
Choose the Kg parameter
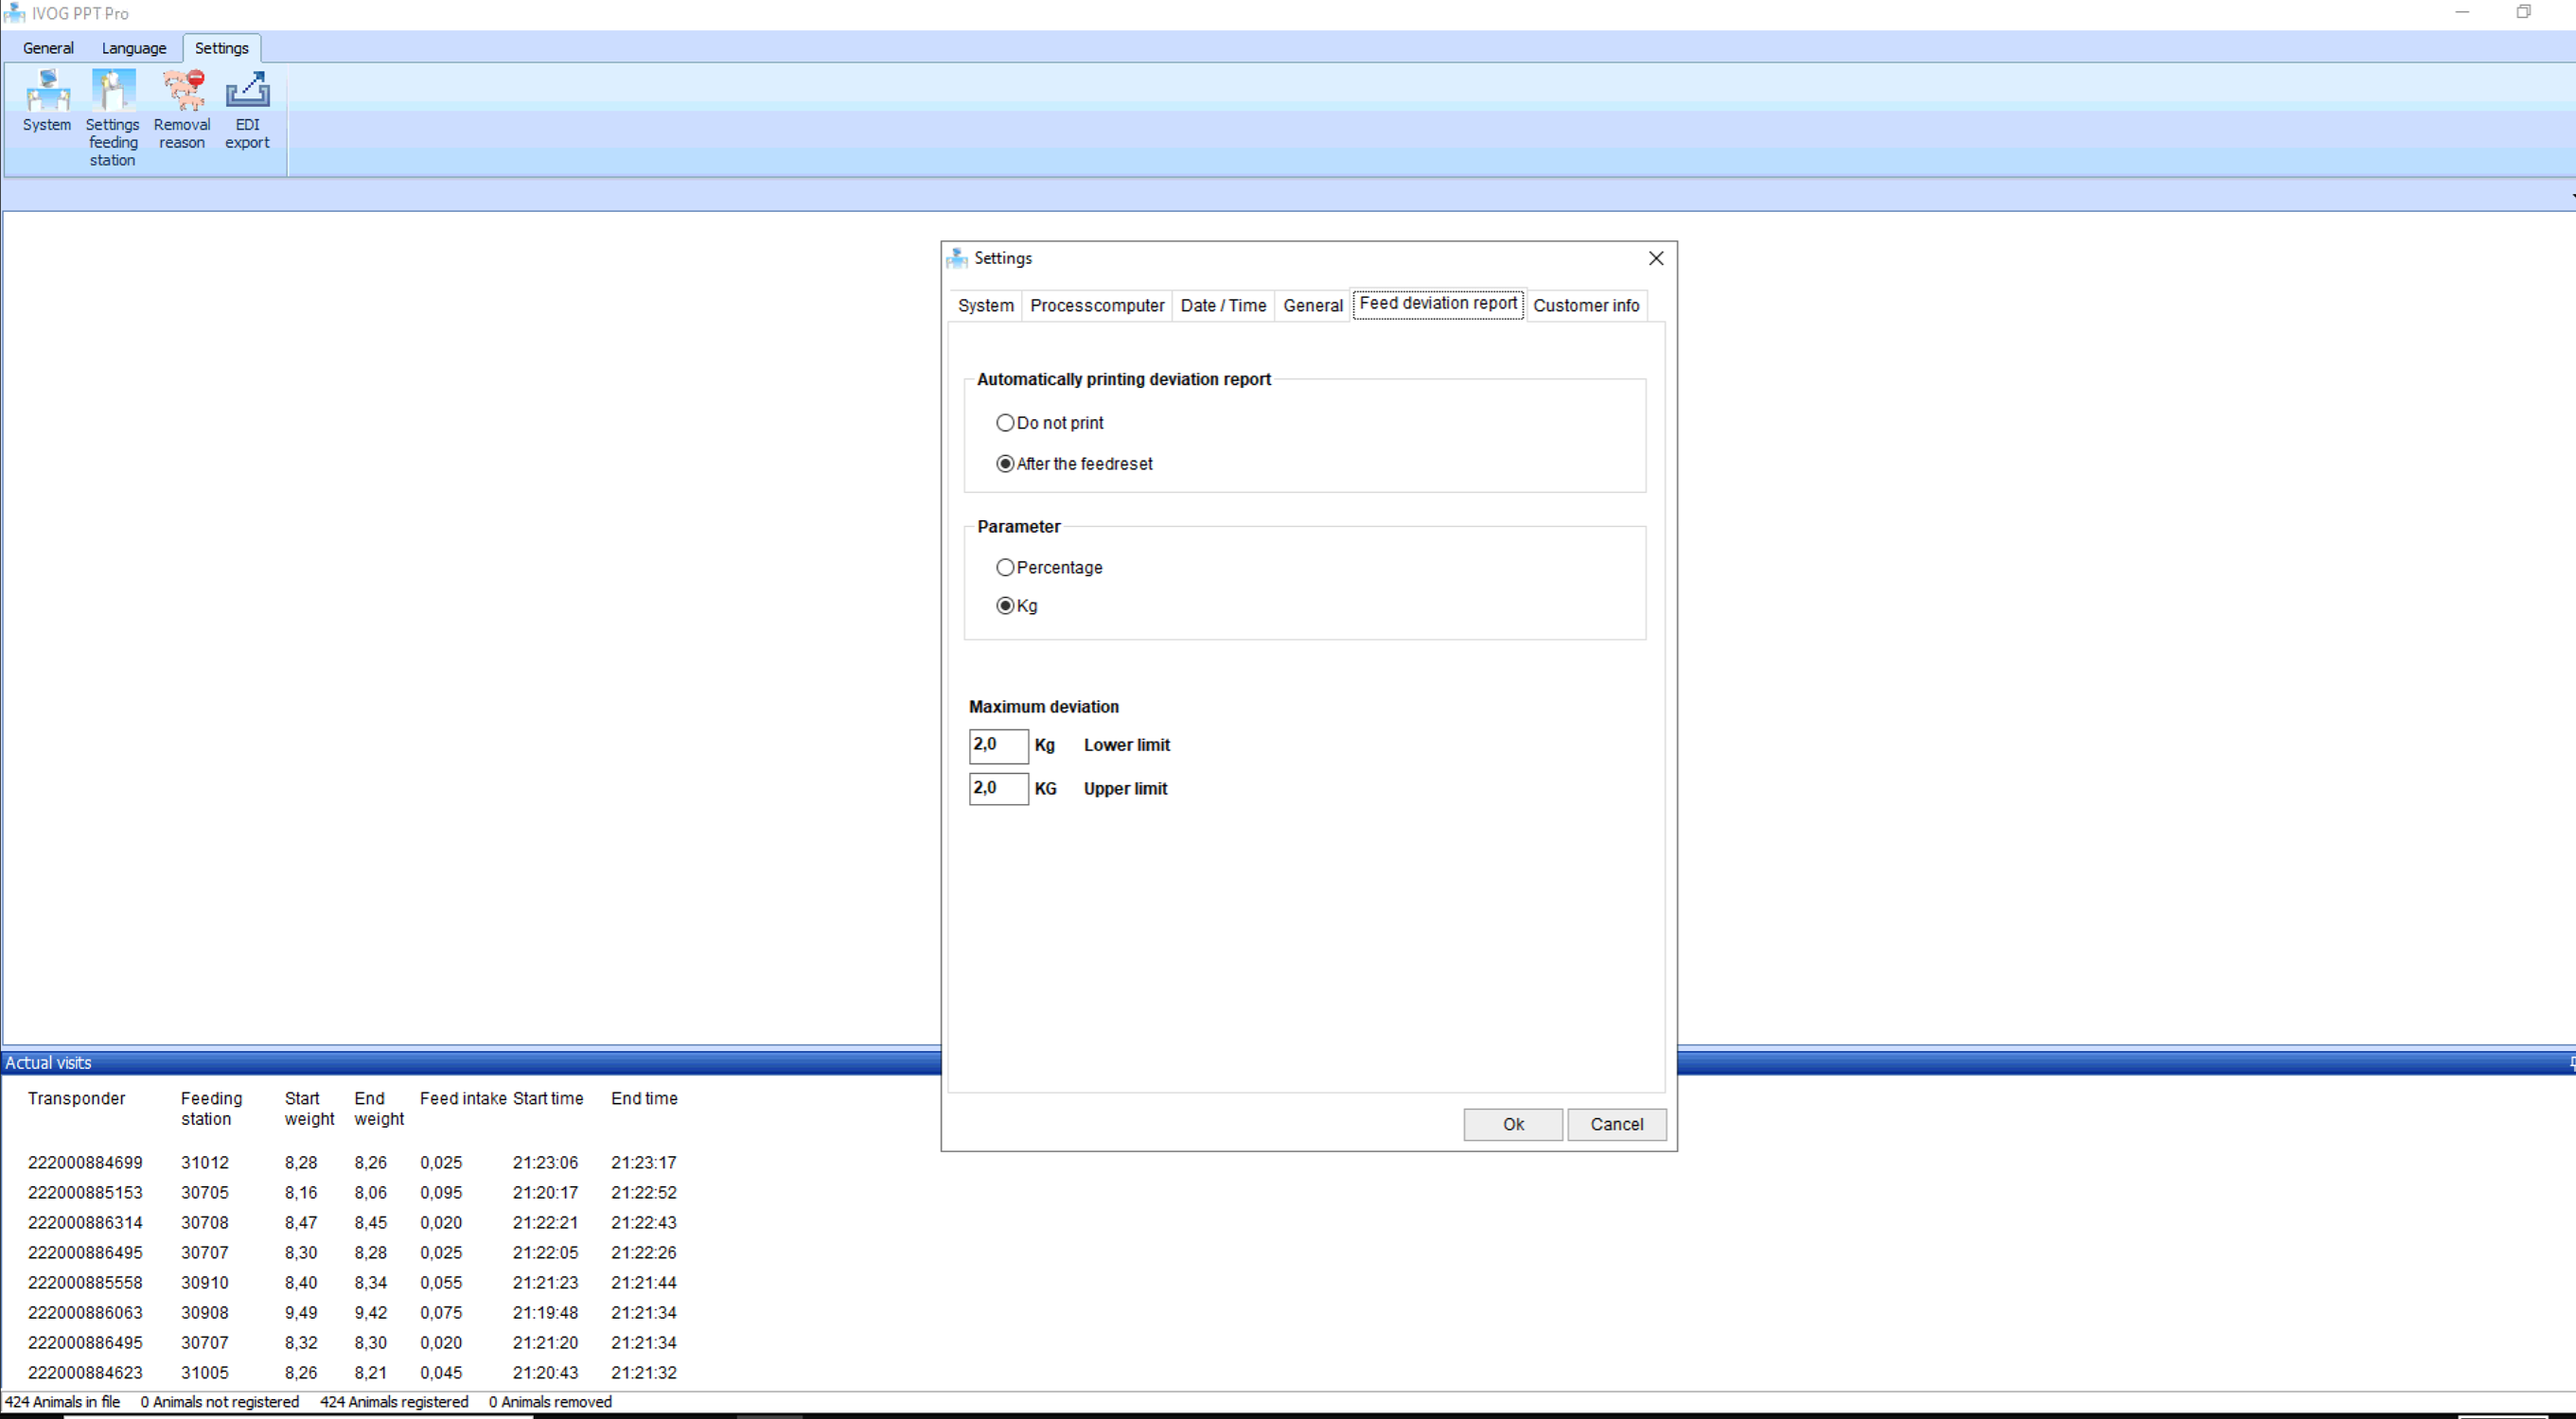(1016, 605)
